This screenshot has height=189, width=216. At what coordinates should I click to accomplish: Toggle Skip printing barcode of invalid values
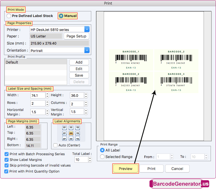click(x=6, y=165)
